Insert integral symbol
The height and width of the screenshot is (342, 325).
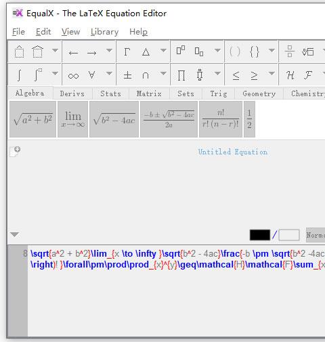[19, 75]
